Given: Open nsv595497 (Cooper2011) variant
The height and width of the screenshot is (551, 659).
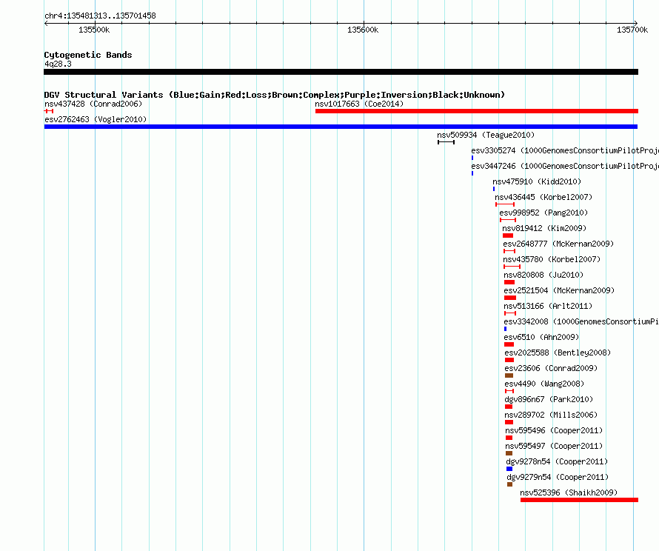Looking at the screenshot, I should point(554,446).
